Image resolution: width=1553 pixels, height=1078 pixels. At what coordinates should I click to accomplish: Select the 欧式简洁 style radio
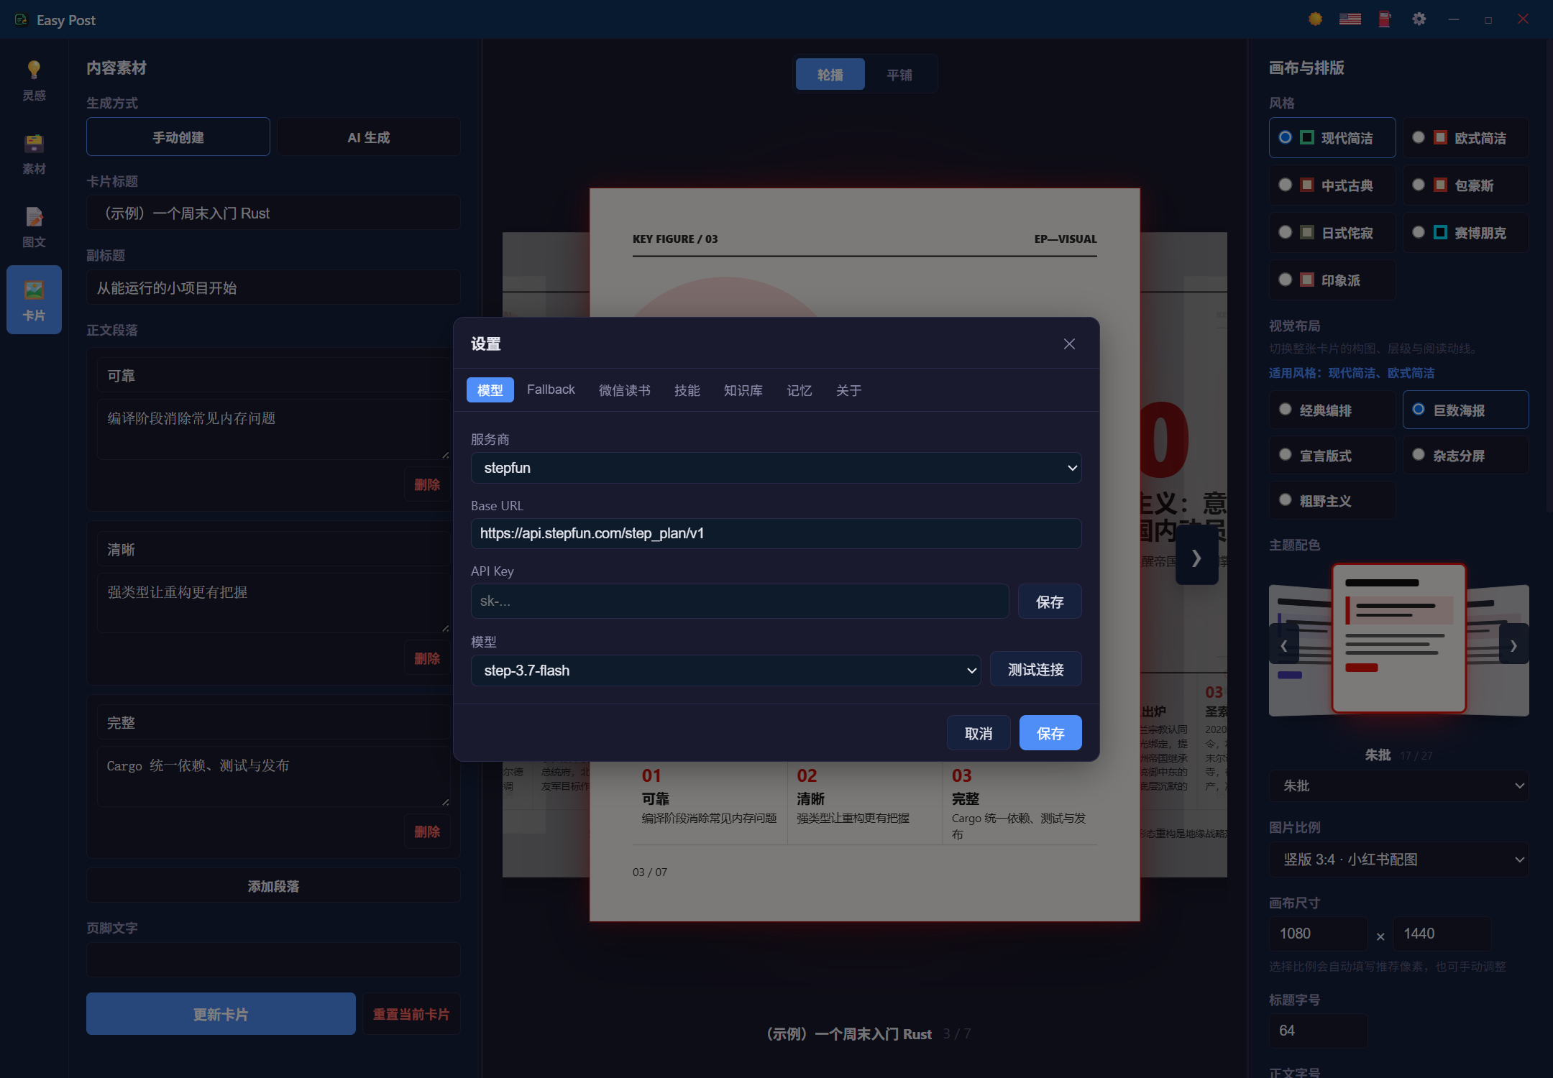[1465, 137]
